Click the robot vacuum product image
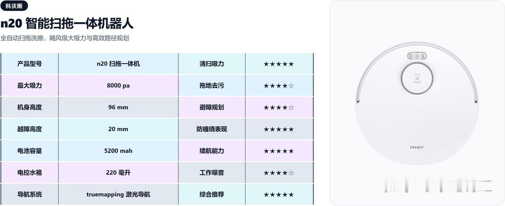The width and height of the screenshot is (505, 206). [417, 103]
